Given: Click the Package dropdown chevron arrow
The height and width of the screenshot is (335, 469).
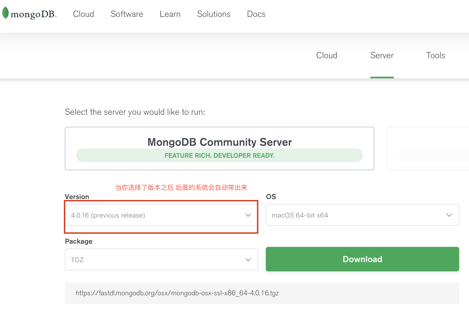Looking at the screenshot, I should point(248,260).
